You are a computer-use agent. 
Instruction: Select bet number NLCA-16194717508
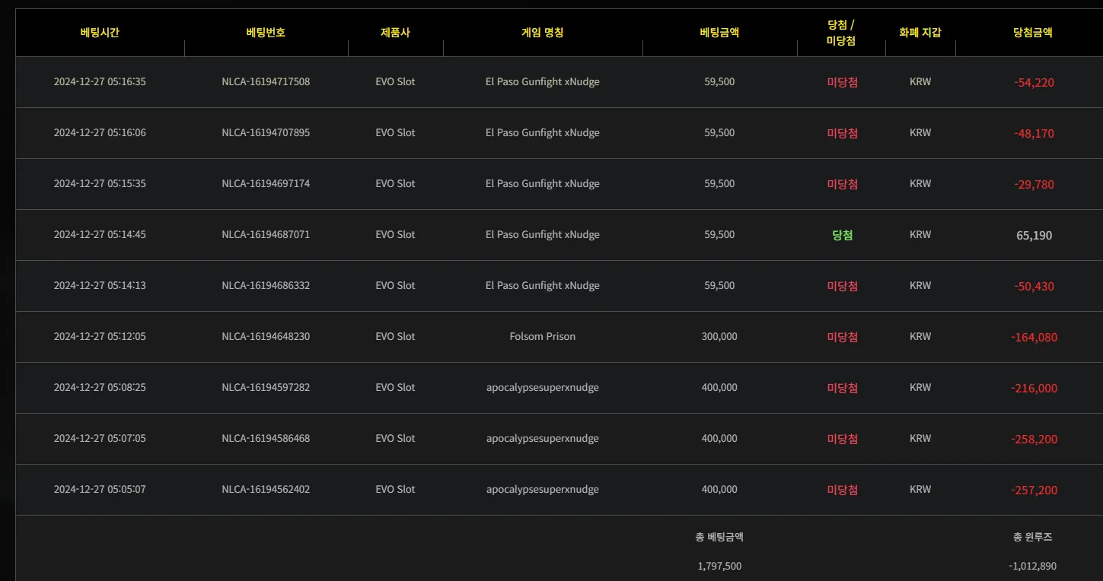point(266,82)
